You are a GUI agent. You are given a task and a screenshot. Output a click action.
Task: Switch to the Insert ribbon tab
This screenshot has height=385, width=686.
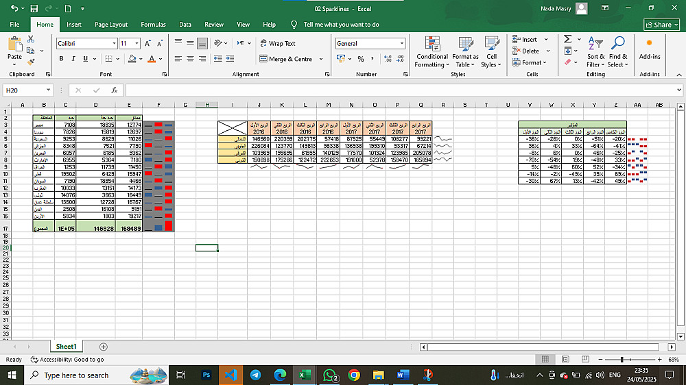(x=74, y=25)
